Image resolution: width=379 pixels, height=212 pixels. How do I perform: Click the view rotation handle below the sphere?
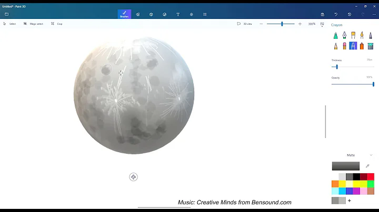(x=133, y=177)
